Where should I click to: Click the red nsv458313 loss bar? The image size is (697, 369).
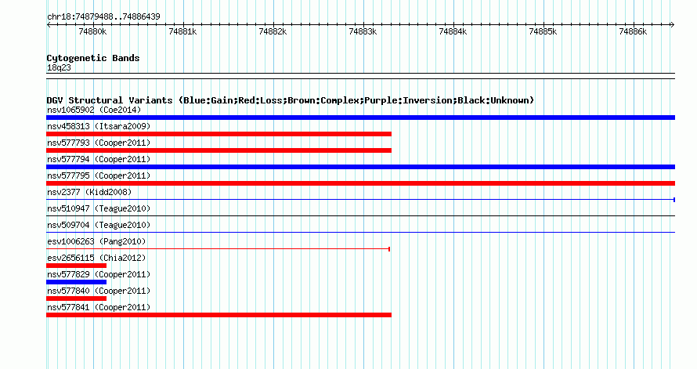[218, 134]
